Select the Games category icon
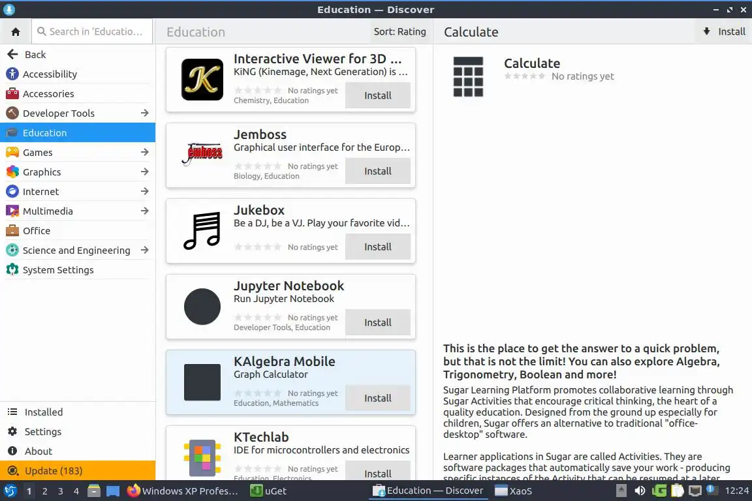This screenshot has height=501, width=752. [x=12, y=153]
